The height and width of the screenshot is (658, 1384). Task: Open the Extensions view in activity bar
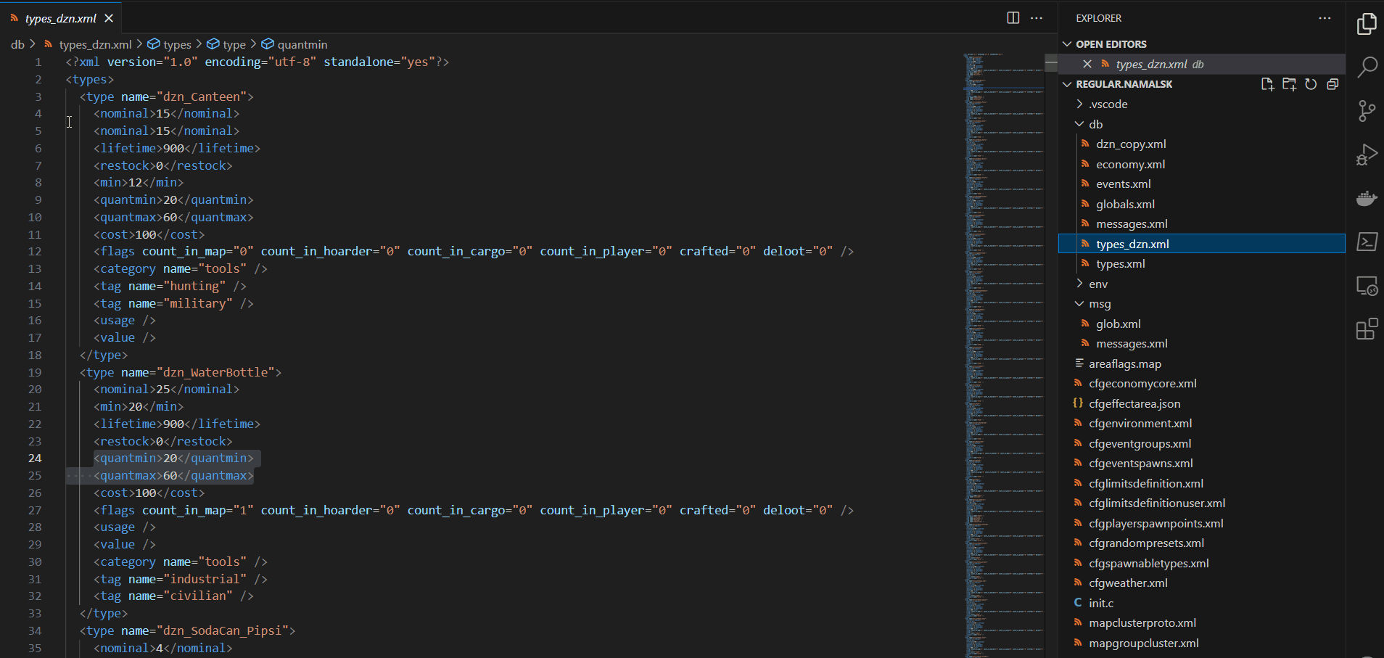1367,329
